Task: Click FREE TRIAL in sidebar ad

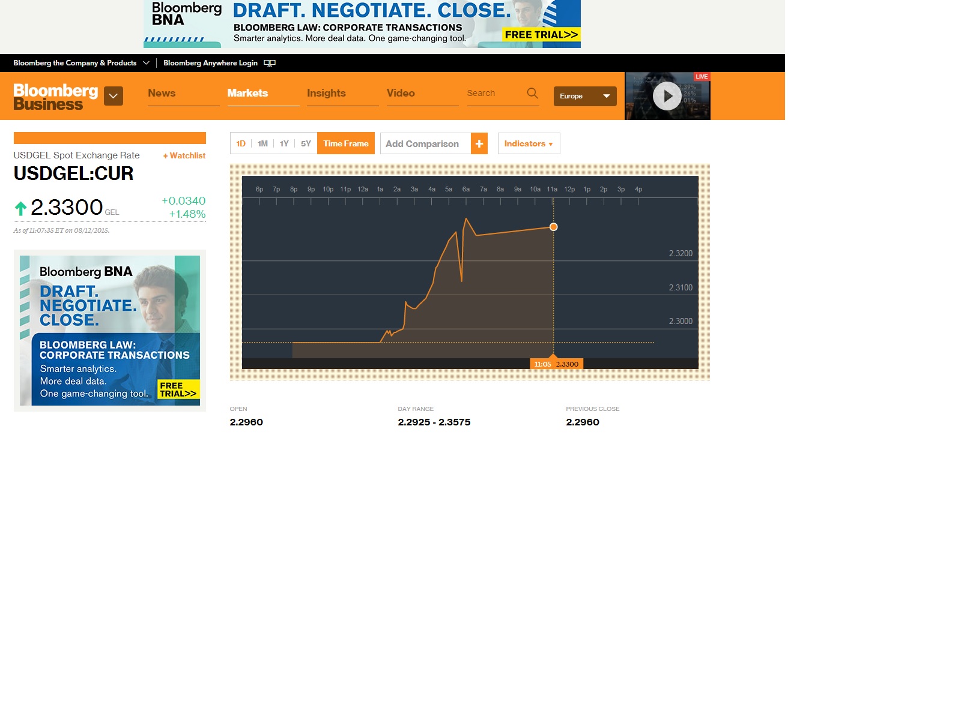Action: [x=178, y=389]
